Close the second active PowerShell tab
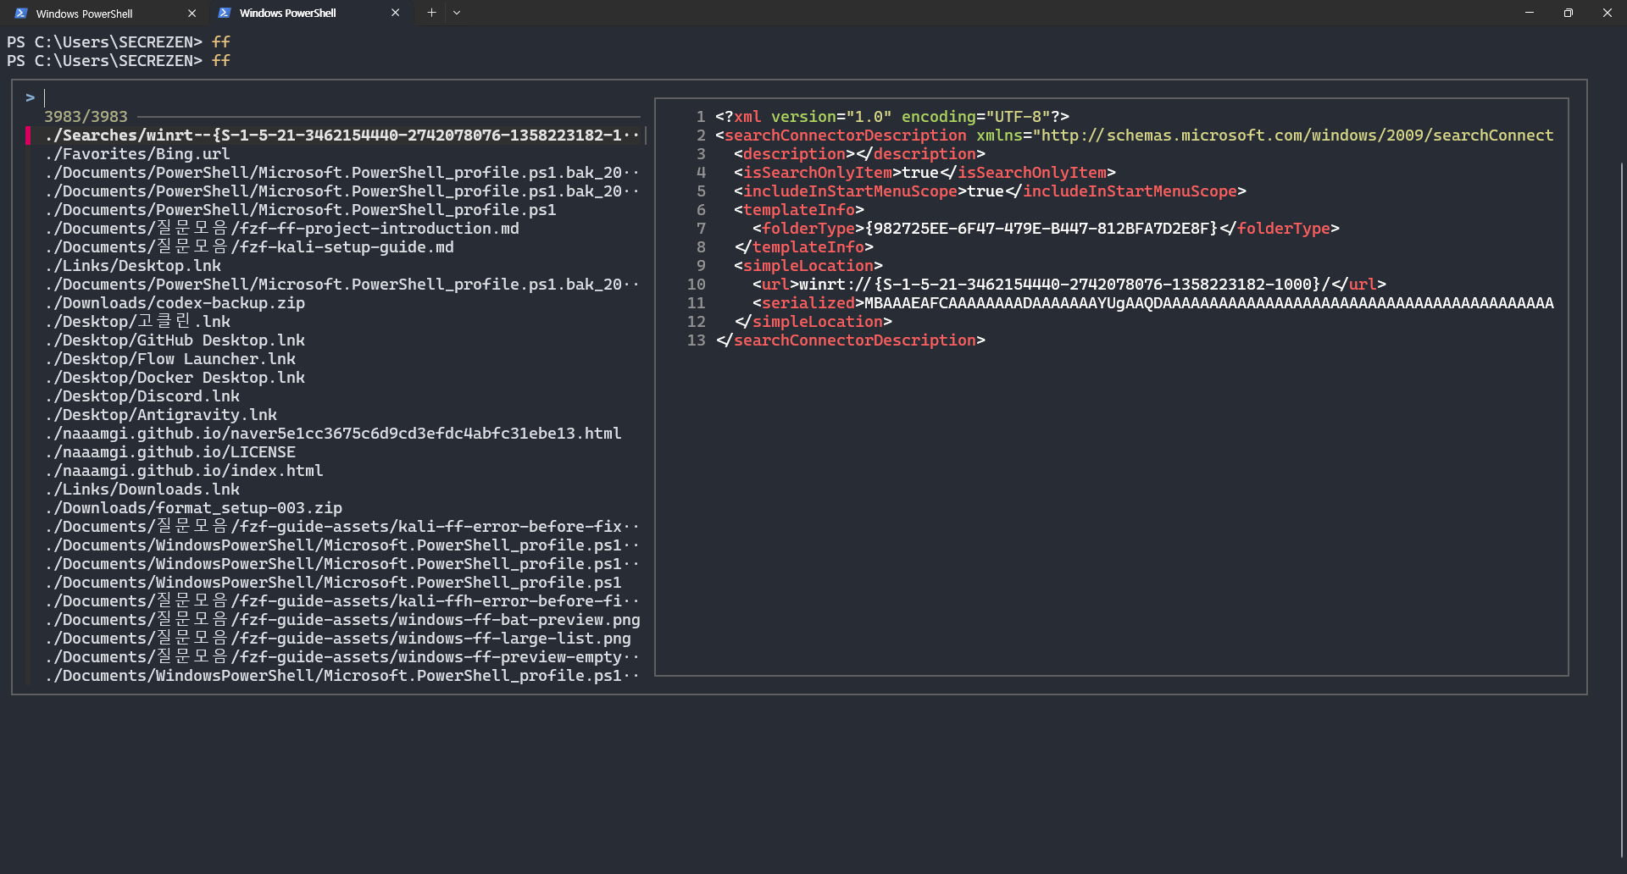Image resolution: width=1627 pixels, height=874 pixels. pos(395,13)
